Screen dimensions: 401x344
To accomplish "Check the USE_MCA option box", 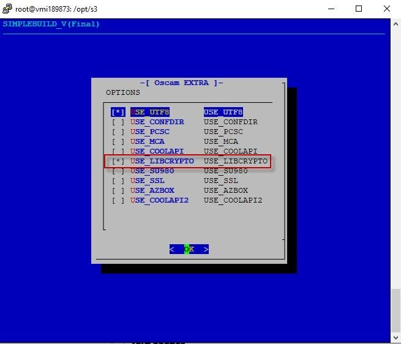I will (x=118, y=141).
